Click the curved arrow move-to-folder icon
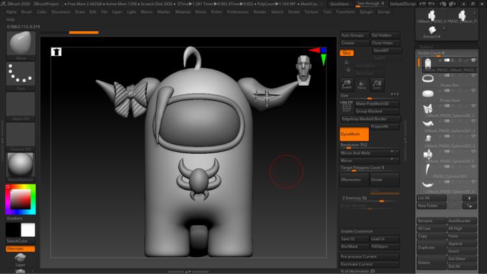The image size is (487, 274). tap(469, 205)
